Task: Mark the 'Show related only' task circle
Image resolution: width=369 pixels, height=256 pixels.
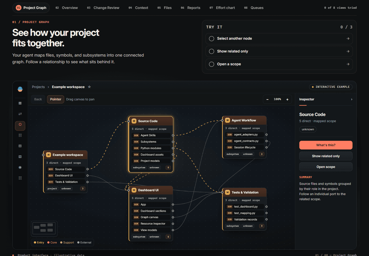Action: click(x=211, y=51)
